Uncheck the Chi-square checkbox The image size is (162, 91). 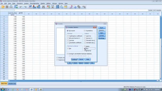[68, 31]
